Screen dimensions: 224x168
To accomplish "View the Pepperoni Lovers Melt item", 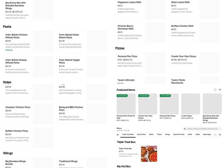I will (x=141, y=7).
